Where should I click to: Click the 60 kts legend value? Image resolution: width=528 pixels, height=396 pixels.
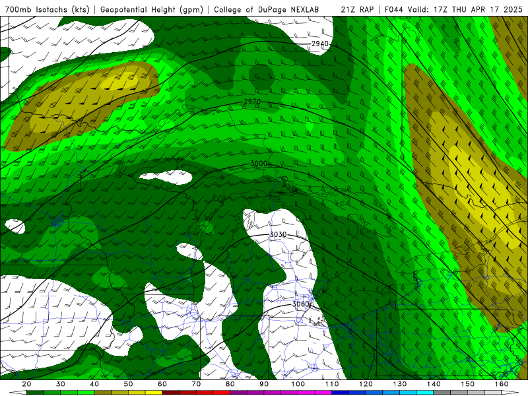tap(162, 384)
